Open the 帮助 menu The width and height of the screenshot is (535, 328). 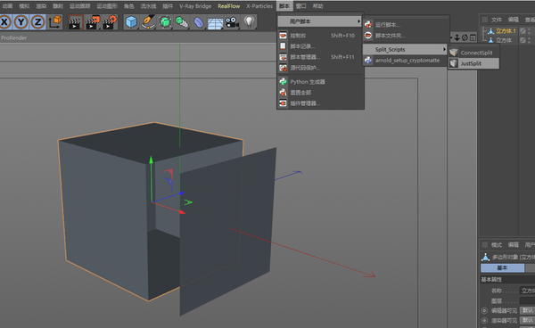[x=317, y=6]
